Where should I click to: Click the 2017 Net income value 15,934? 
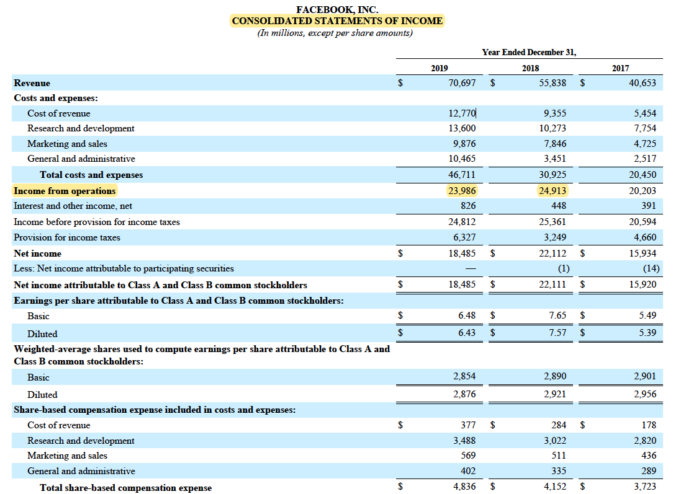click(643, 254)
